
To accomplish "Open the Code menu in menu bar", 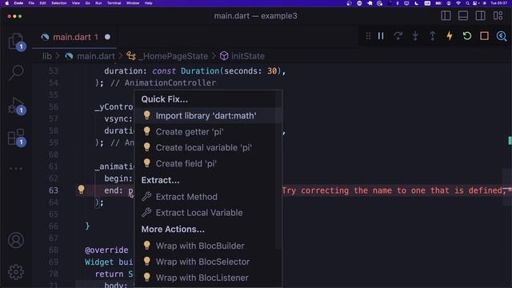I will pos(18,3).
